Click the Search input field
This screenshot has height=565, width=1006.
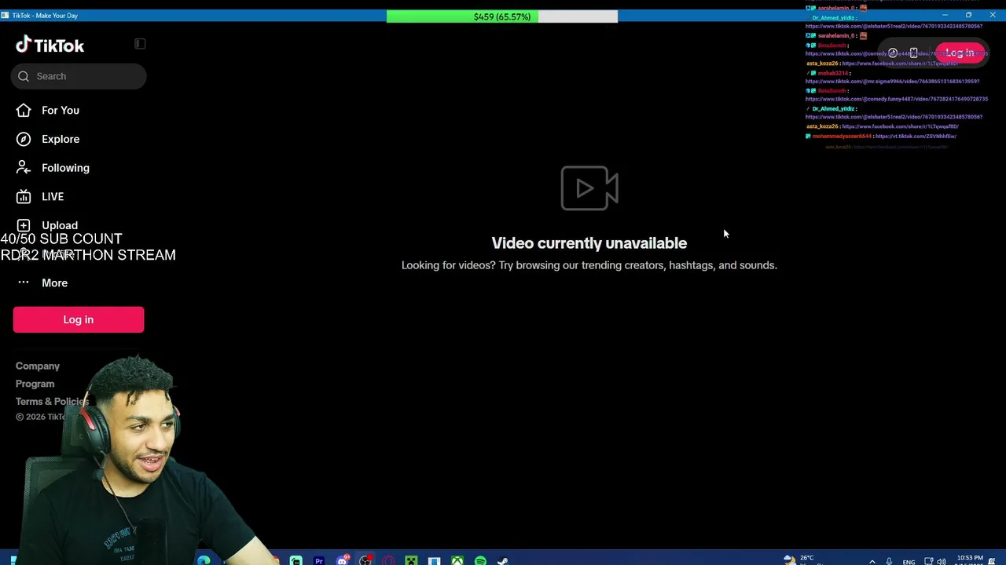[79, 76]
